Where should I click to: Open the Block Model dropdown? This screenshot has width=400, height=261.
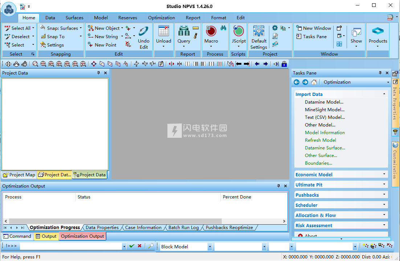pos(210,247)
